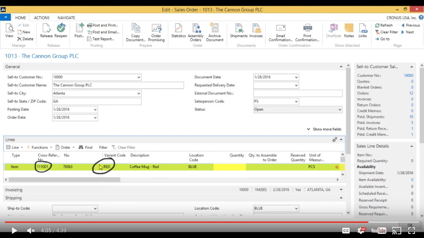Viewport: 424px width, 238px height.
Task: Open Invoices documents
Action: pos(256,30)
